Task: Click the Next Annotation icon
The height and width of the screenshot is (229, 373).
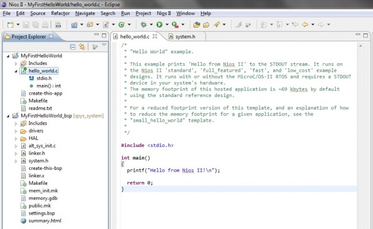Action: point(263,25)
